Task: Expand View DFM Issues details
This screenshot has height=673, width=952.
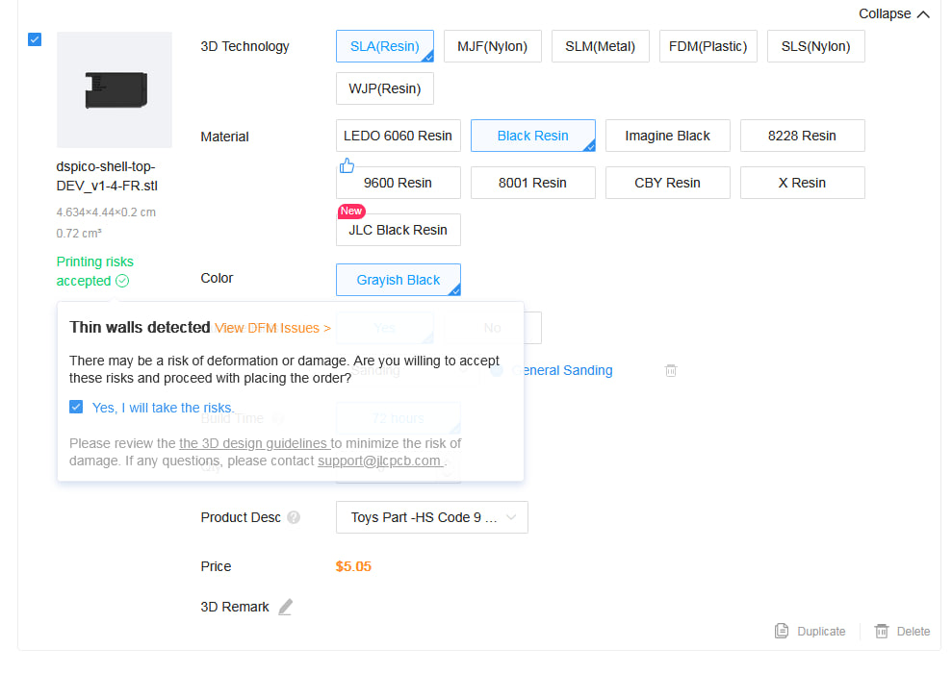Action: [272, 328]
